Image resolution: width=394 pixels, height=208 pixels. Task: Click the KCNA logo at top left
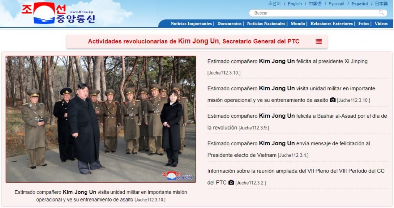(x=58, y=13)
